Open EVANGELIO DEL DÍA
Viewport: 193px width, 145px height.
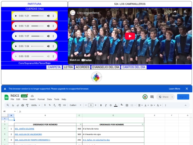(x=105, y=67)
